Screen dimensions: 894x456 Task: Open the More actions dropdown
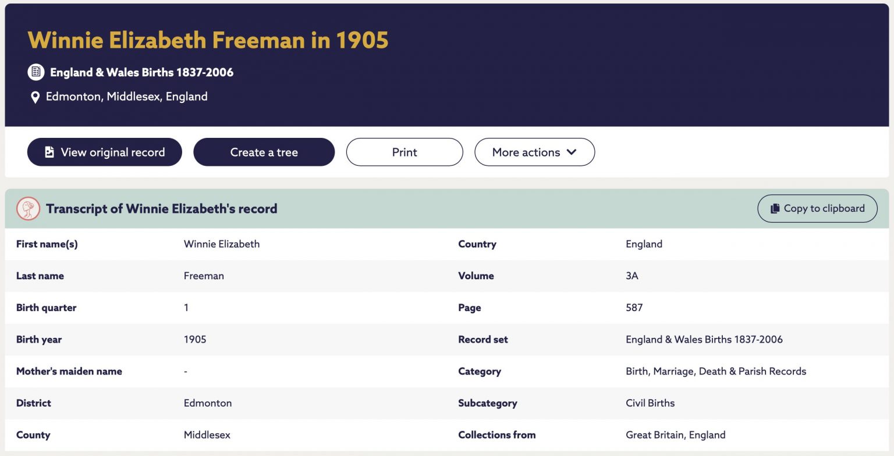tap(534, 152)
